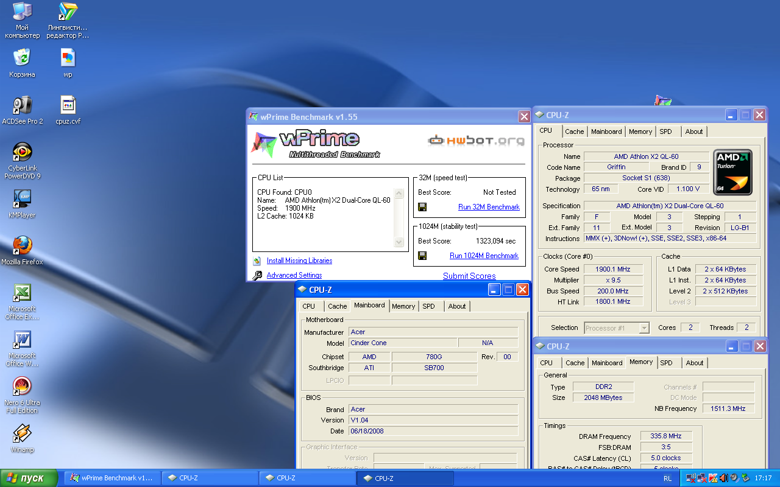Select the Mozilla Firefox desktop icon
The image size is (780, 487).
tap(22, 250)
